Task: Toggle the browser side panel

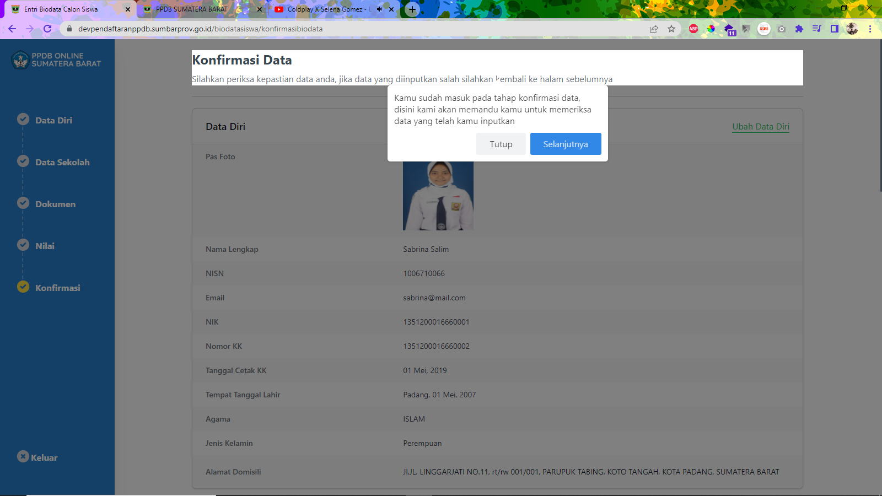Action: (835, 29)
